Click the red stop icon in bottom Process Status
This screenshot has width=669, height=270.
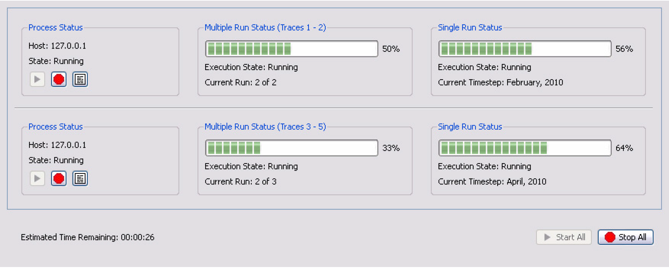[59, 178]
